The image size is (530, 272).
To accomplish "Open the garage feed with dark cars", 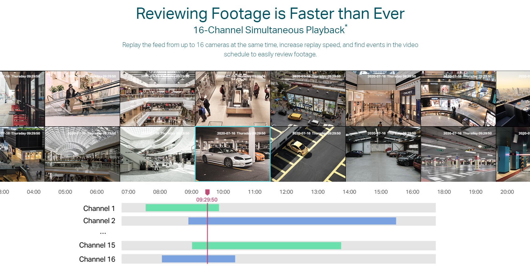I will [x=383, y=154].
